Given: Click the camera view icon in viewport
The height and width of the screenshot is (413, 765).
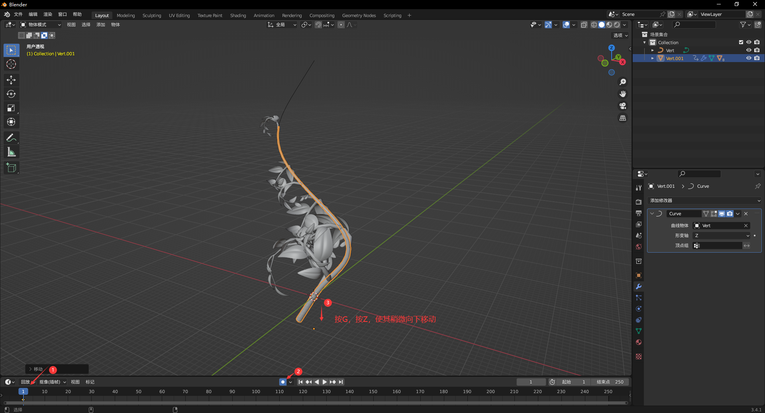Looking at the screenshot, I should point(622,106).
